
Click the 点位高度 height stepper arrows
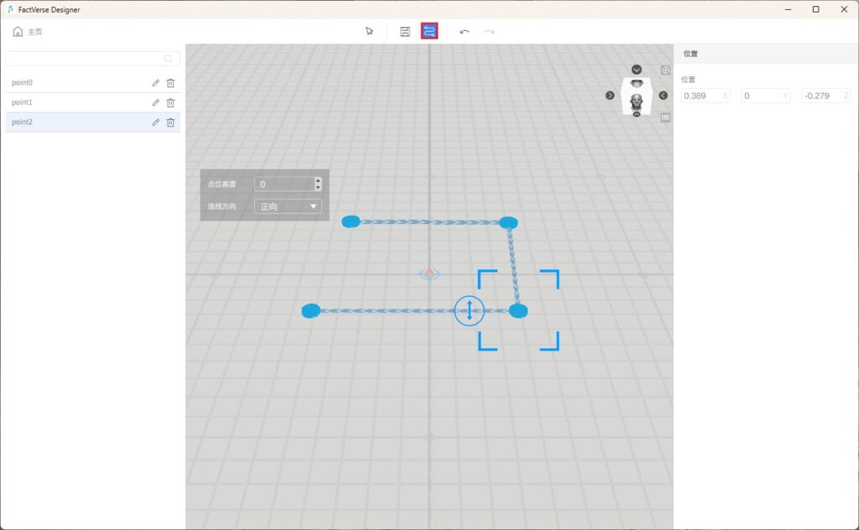coord(318,184)
